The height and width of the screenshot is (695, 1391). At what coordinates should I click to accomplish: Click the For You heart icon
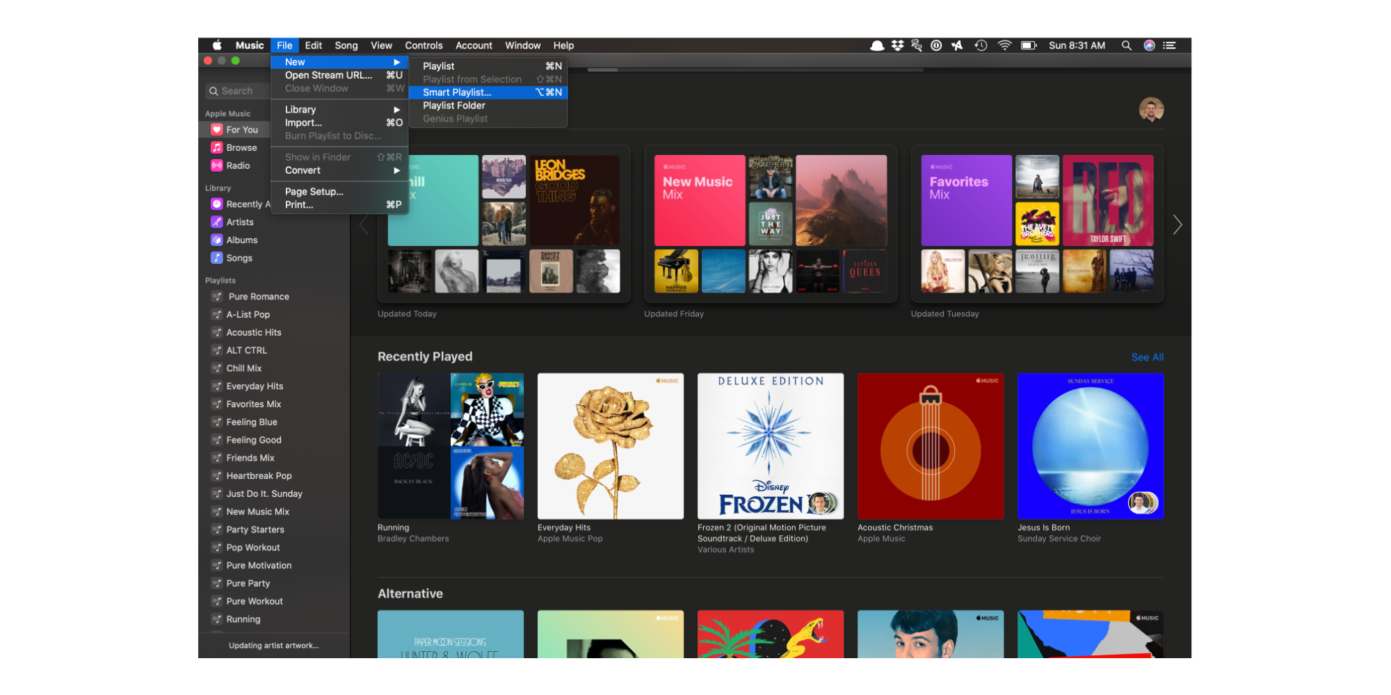(x=217, y=130)
